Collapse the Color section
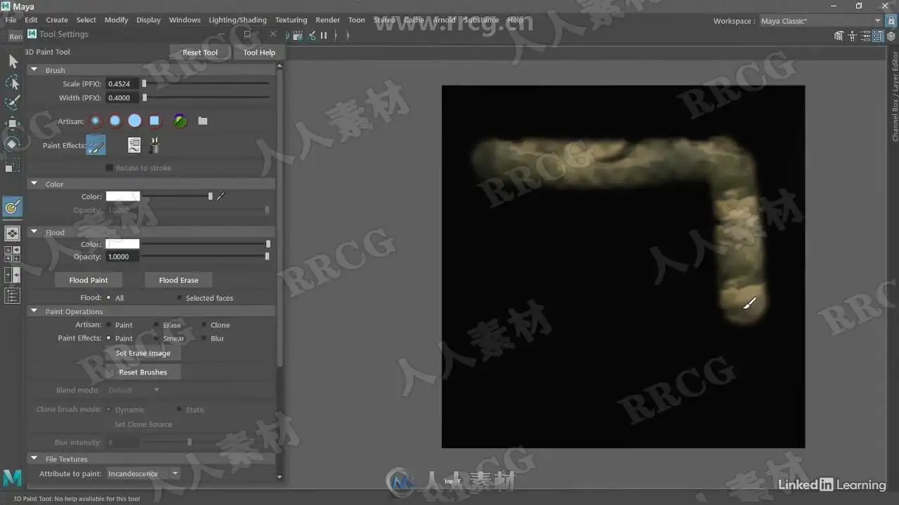899x505 pixels. [34, 184]
